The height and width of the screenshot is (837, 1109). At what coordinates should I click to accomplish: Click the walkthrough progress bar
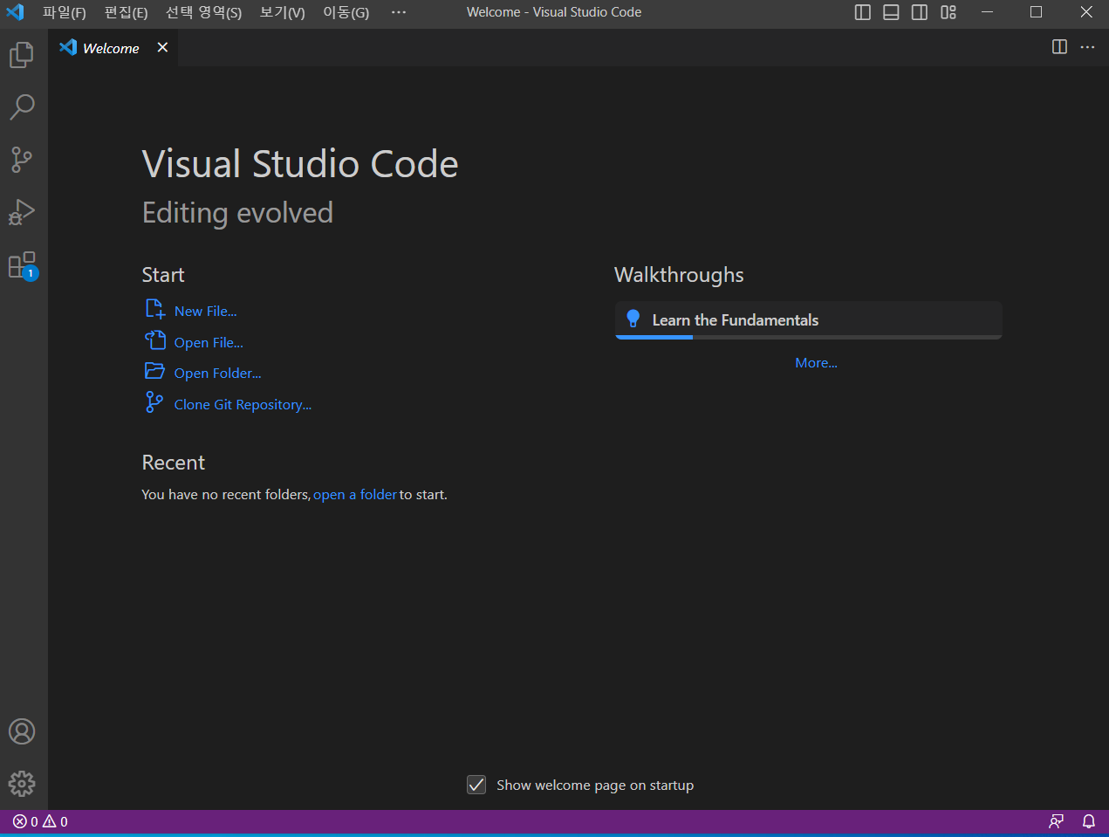(x=809, y=337)
